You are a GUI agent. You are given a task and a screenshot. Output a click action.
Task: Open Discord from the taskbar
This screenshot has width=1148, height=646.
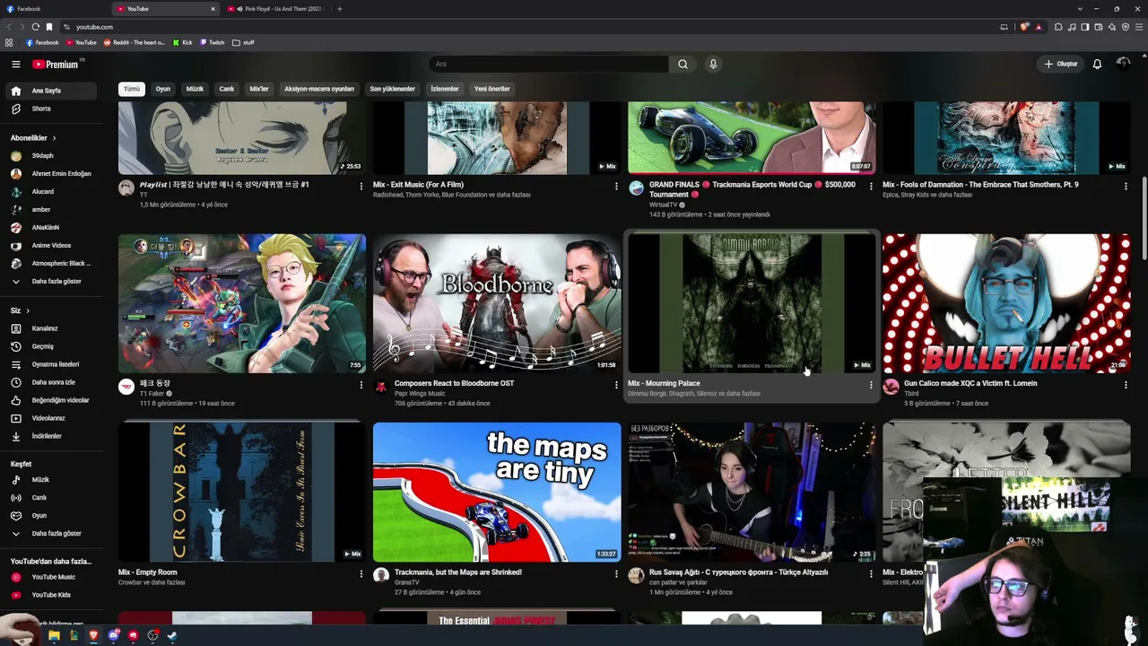(x=113, y=635)
